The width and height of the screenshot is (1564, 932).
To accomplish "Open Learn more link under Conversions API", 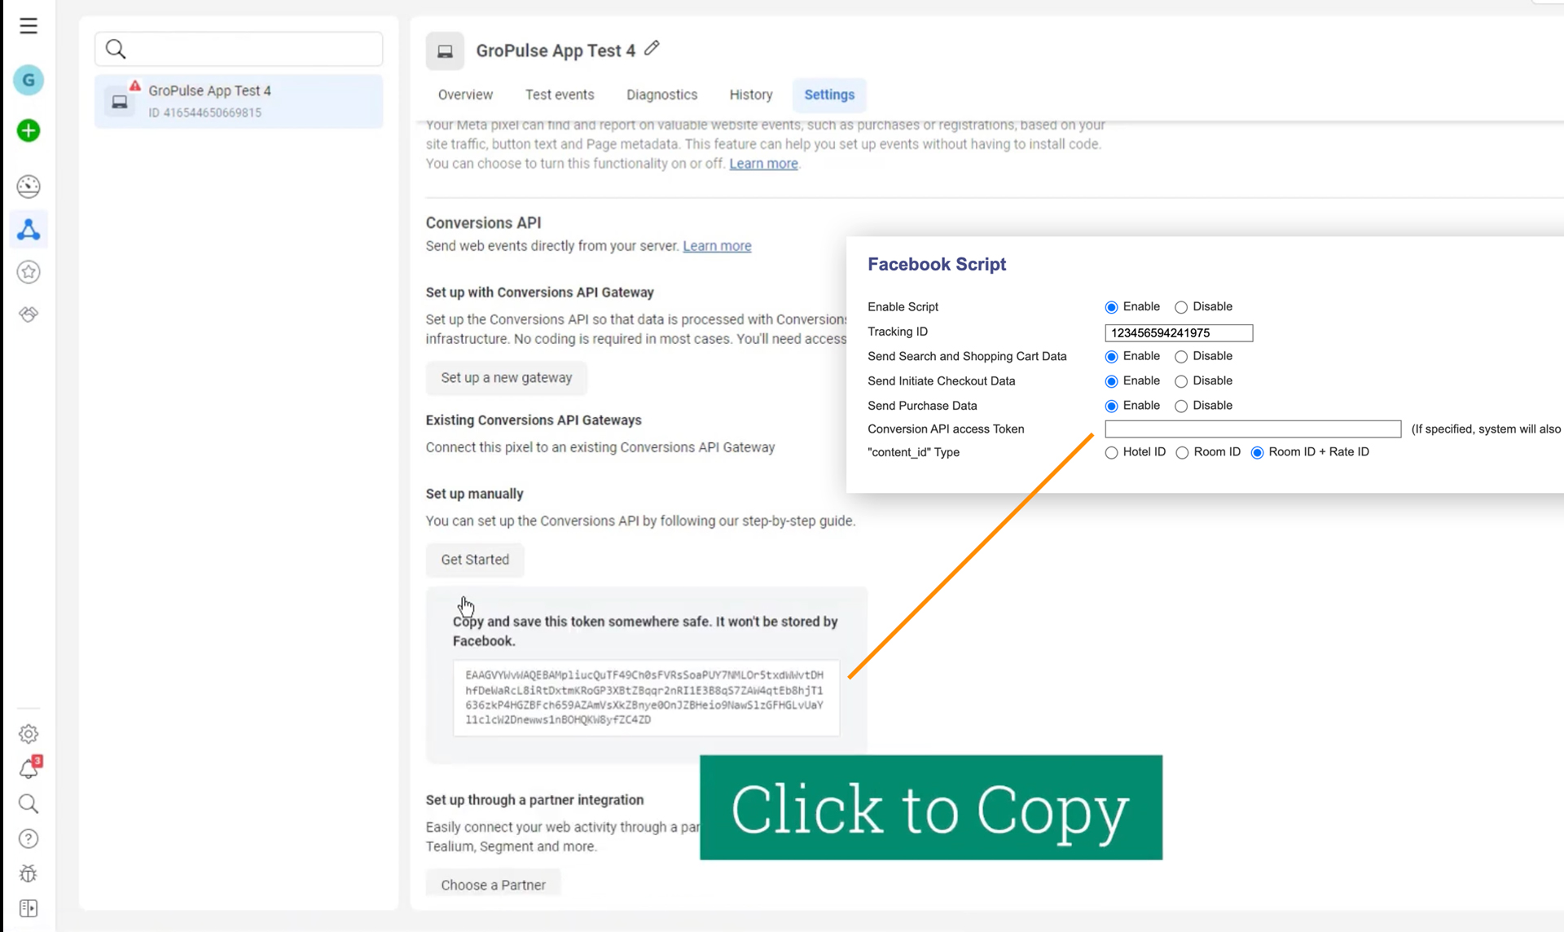I will (717, 246).
